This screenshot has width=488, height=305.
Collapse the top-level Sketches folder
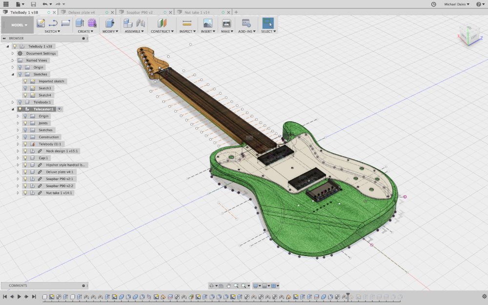(13, 74)
